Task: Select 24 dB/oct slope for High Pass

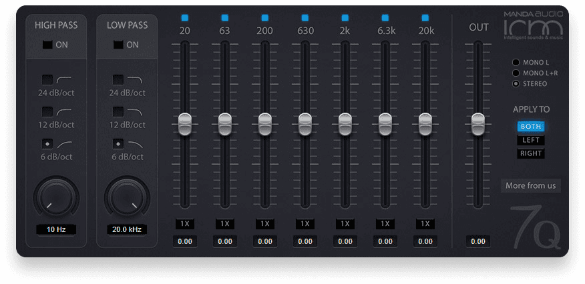Action: (x=47, y=80)
